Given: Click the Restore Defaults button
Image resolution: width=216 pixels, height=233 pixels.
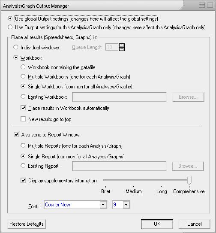Looking at the screenshot, I should tap(27, 224).
